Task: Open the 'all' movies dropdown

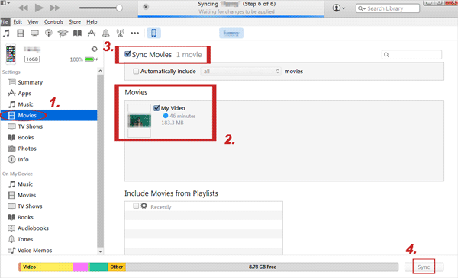Action: pos(240,71)
